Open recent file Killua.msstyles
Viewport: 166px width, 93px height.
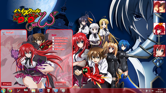click(x=59, y=49)
